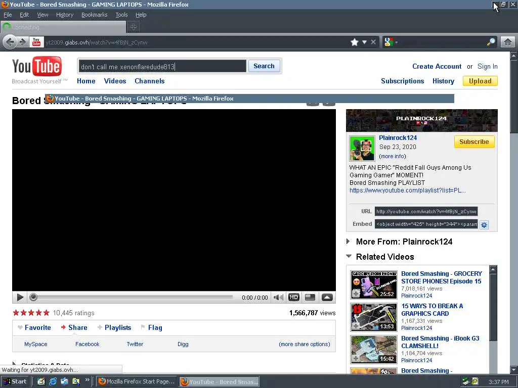The image size is (518, 388).
Task: Open GROCERY STORE PHONES video thumbnail
Action: tap(374, 284)
